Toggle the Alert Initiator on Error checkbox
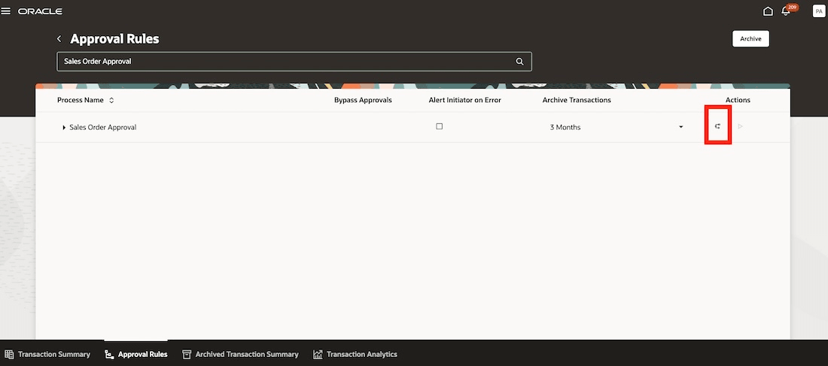Image resolution: width=828 pixels, height=366 pixels. [440, 126]
